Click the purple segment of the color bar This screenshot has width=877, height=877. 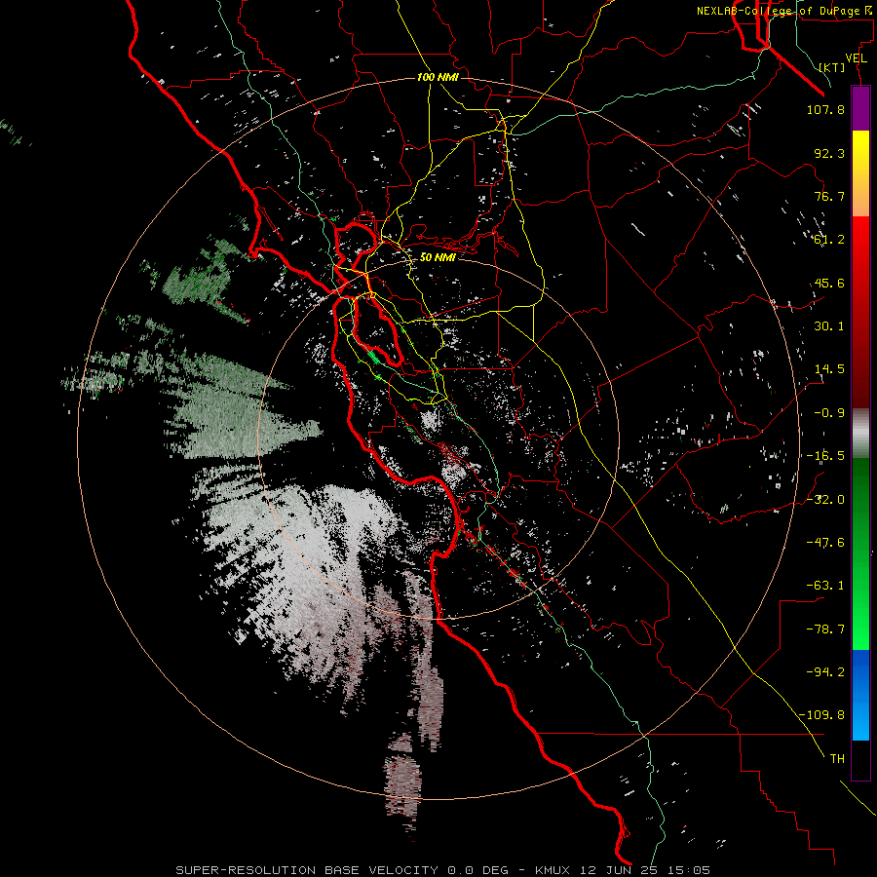[x=860, y=108]
